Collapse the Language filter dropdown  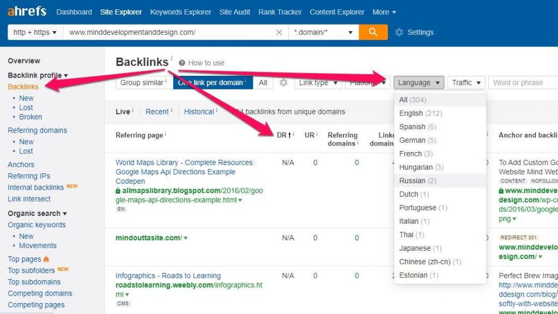click(418, 83)
